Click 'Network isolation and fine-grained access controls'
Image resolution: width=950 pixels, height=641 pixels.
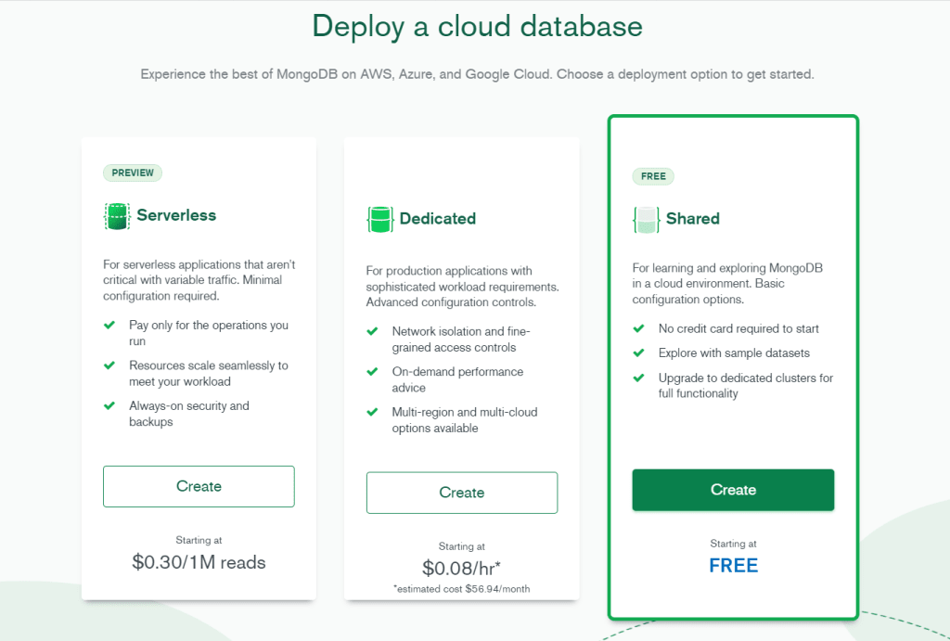pyautogui.click(x=461, y=340)
